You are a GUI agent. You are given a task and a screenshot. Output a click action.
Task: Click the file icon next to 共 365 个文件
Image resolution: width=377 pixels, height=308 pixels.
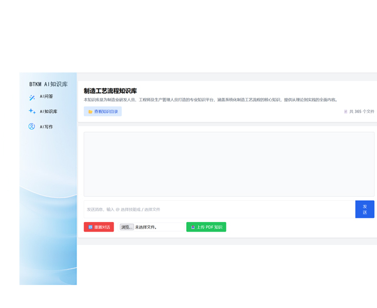tap(346, 111)
